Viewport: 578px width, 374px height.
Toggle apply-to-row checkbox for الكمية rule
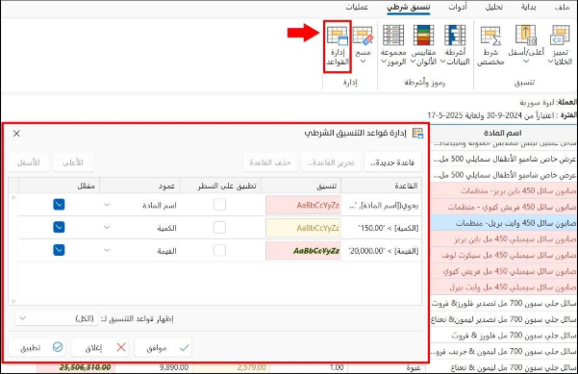coord(219,227)
